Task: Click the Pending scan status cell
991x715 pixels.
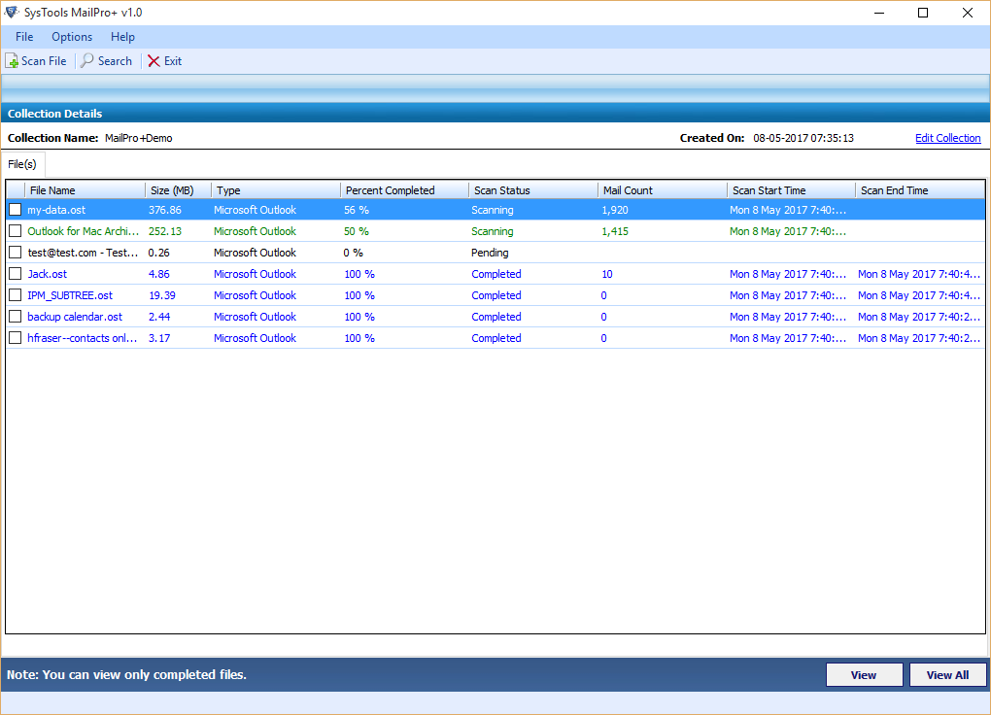Action: pos(490,253)
